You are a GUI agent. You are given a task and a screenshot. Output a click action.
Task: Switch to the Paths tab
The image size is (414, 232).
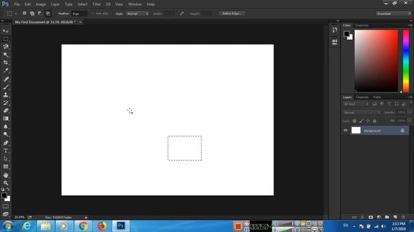pos(377,97)
